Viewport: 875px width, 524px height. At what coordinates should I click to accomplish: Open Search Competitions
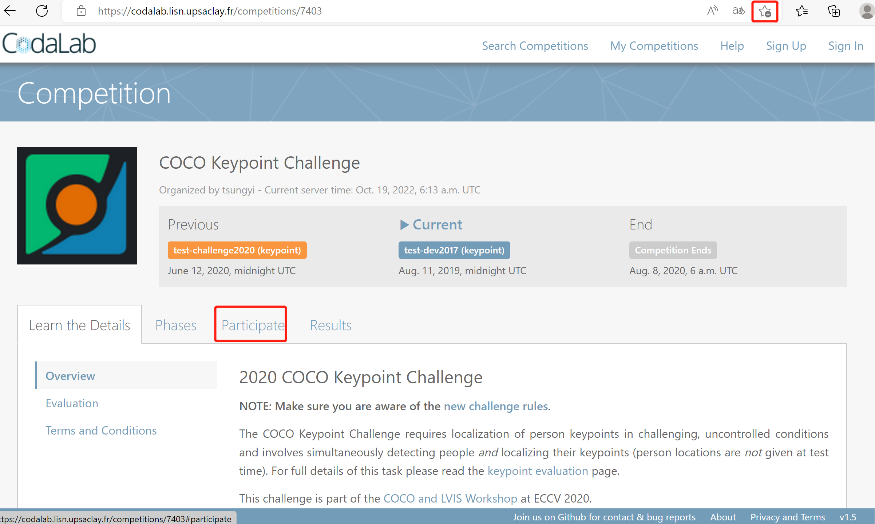pos(535,46)
